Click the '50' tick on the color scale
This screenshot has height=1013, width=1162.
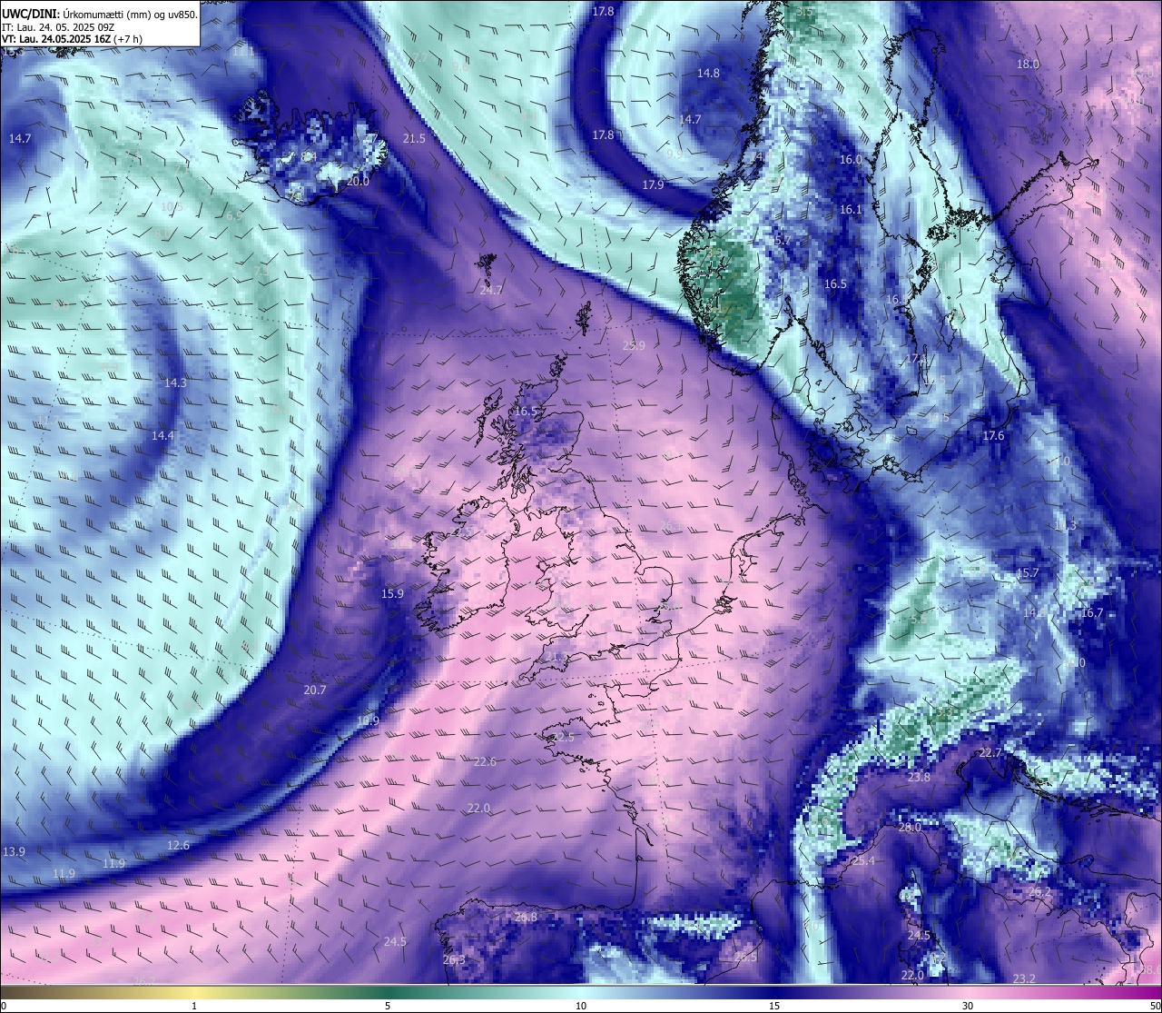tap(1155, 1006)
